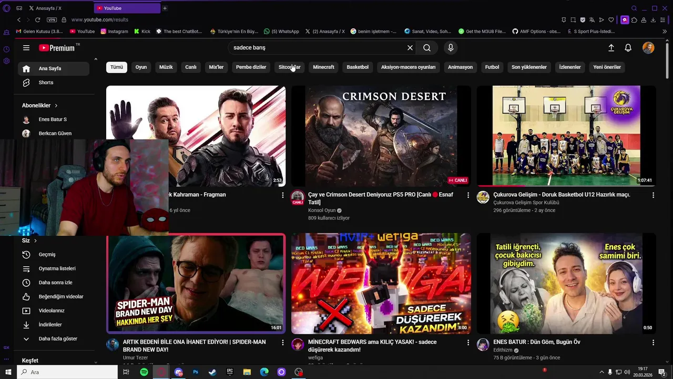Open Oynatma listeleri
673x379 pixels.
[53, 268]
